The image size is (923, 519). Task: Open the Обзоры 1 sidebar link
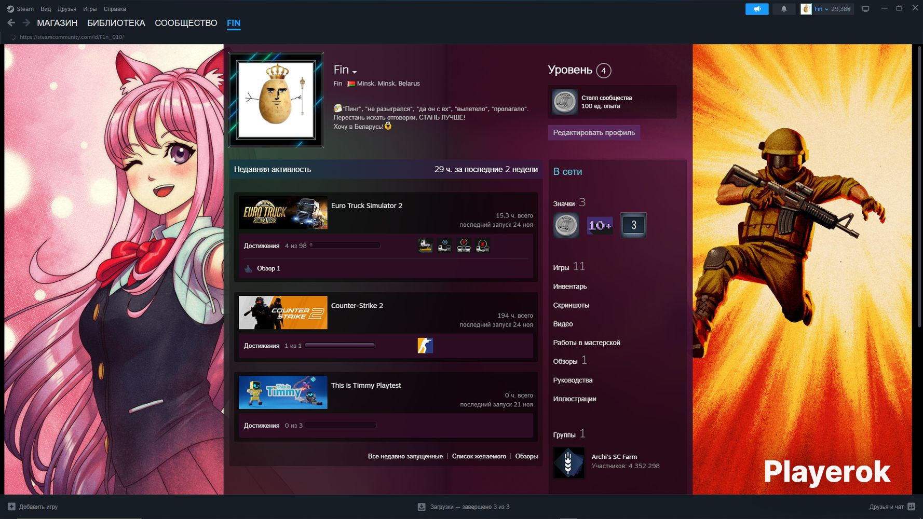(x=570, y=360)
